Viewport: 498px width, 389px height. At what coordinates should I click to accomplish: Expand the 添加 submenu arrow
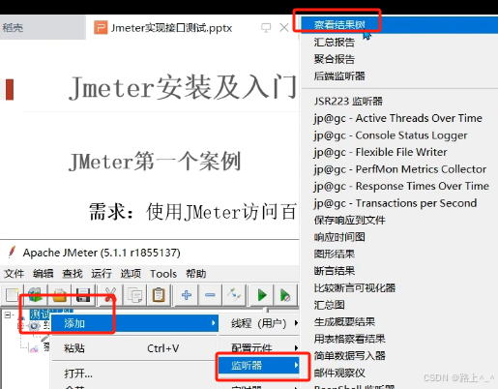(214, 323)
